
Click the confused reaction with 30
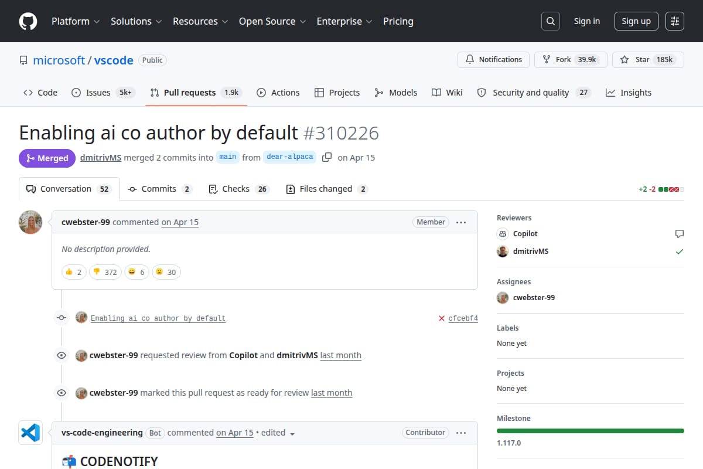click(166, 272)
